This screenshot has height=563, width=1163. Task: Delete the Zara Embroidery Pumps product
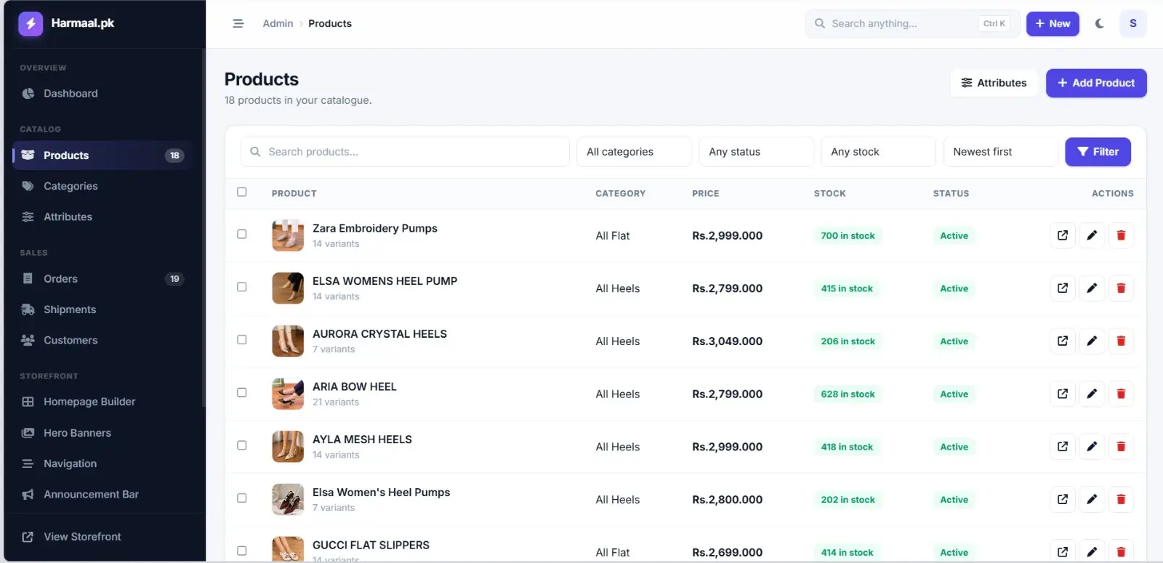[x=1121, y=235]
